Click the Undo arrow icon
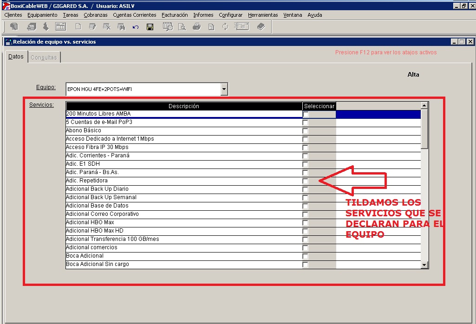The height and width of the screenshot is (324, 476). click(135, 26)
